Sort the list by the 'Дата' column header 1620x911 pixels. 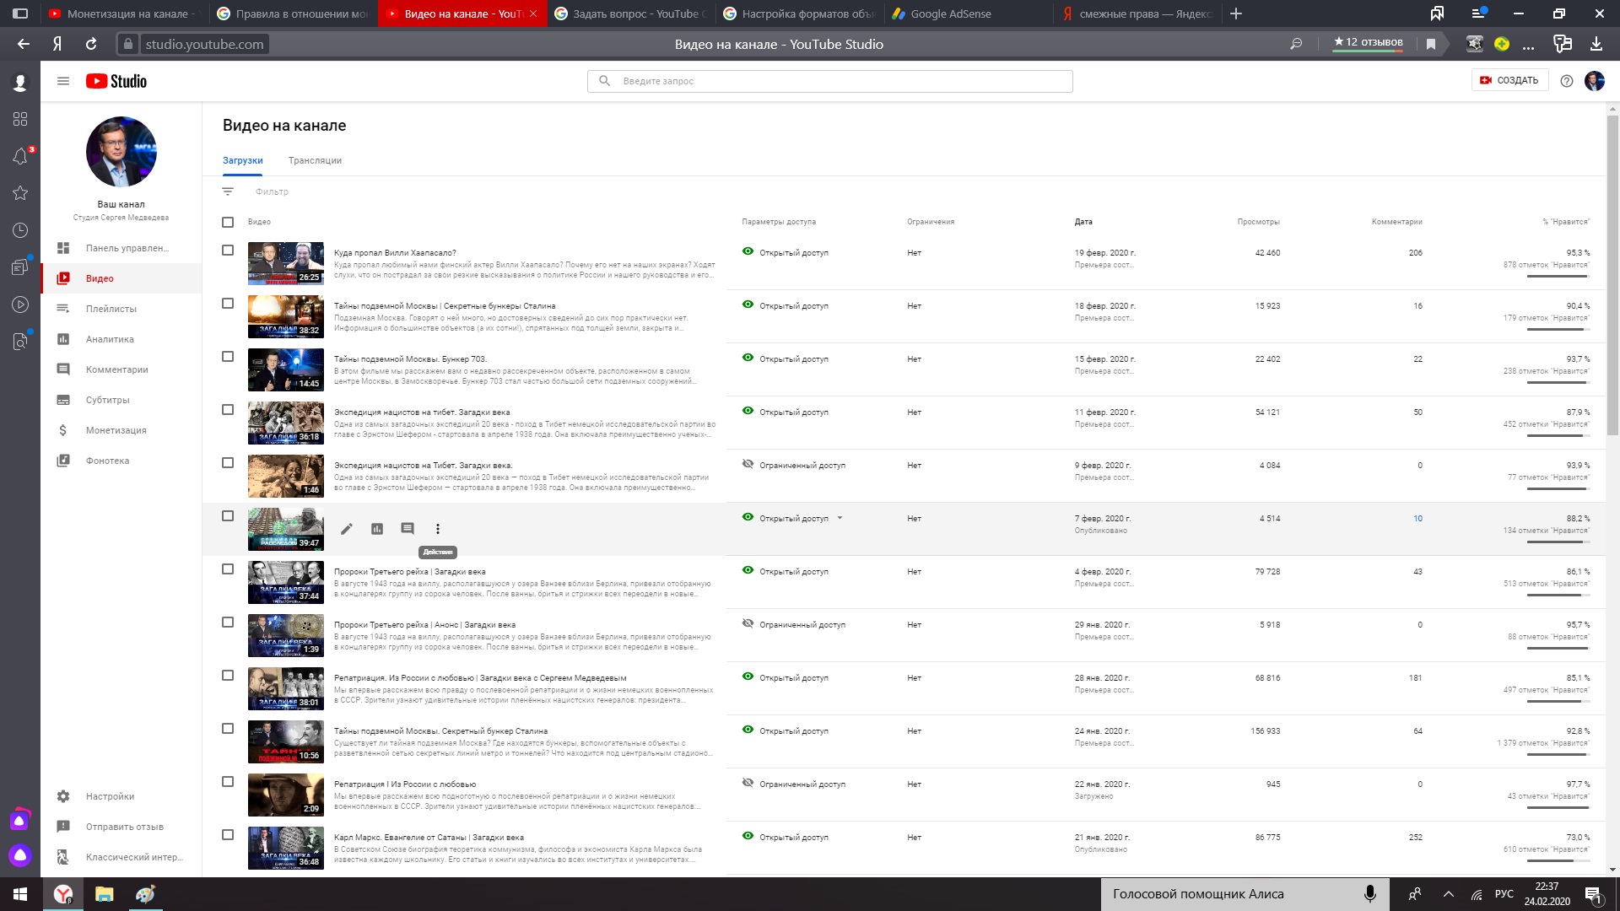[x=1083, y=222]
